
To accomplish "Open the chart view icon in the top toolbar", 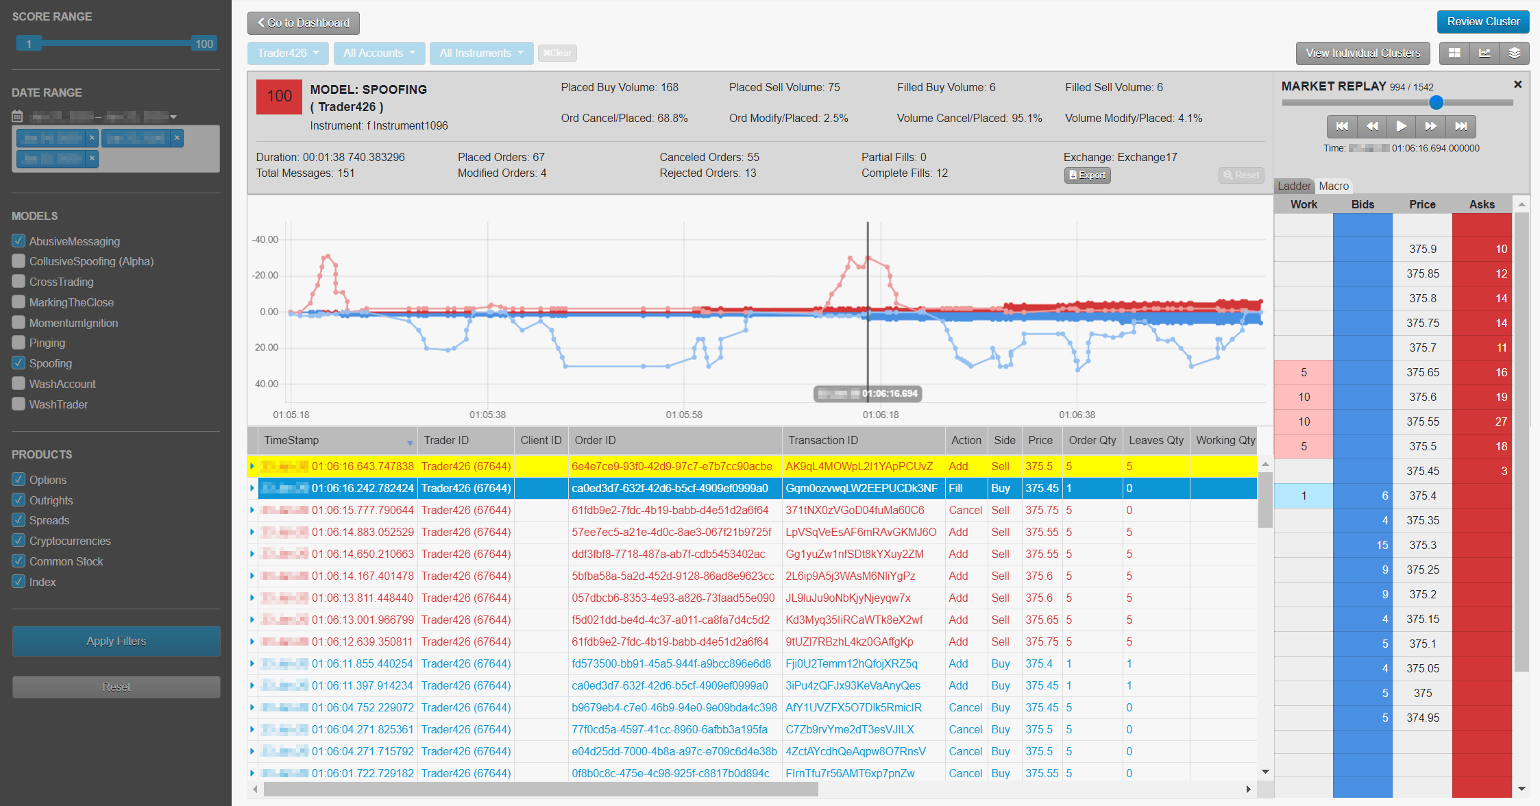I will click(x=1484, y=53).
